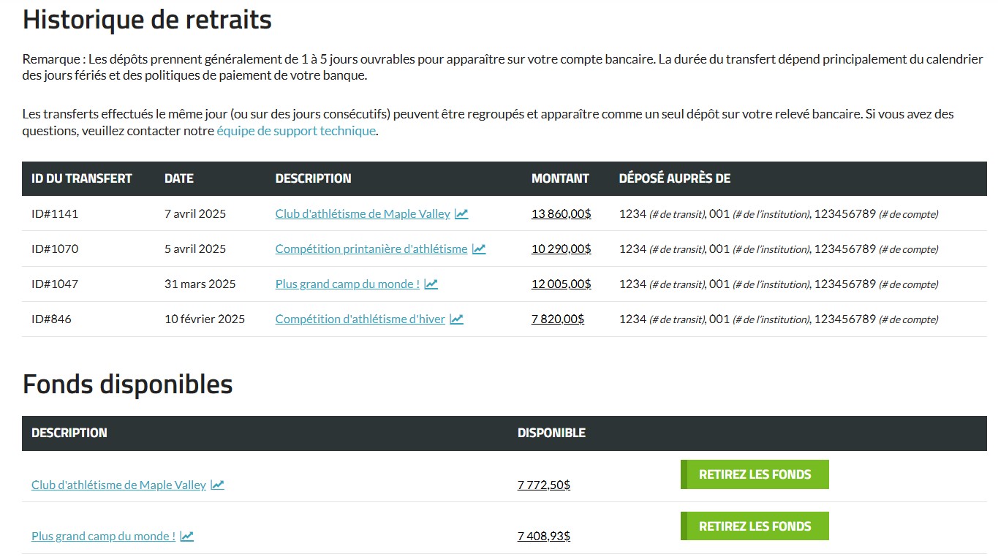Open the 10 290,00$ amount details

click(561, 249)
